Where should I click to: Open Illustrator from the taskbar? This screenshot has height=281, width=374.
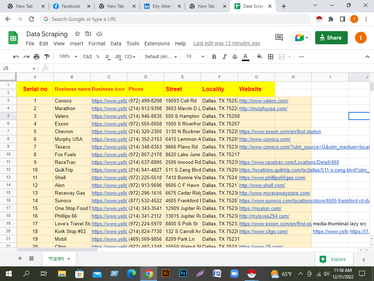(x=165, y=273)
